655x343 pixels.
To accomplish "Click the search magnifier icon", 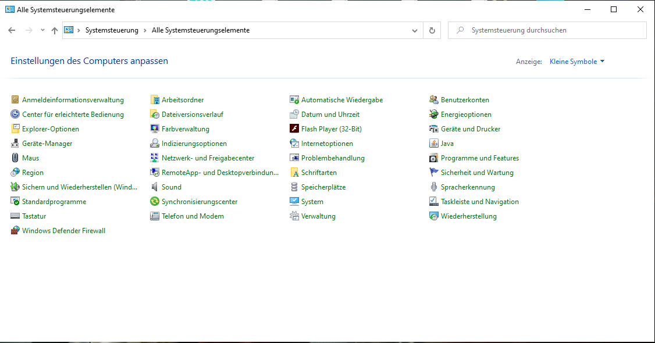I will click(460, 30).
